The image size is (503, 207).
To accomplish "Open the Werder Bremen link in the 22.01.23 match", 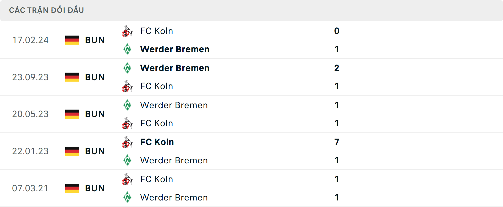I will coord(174,160).
